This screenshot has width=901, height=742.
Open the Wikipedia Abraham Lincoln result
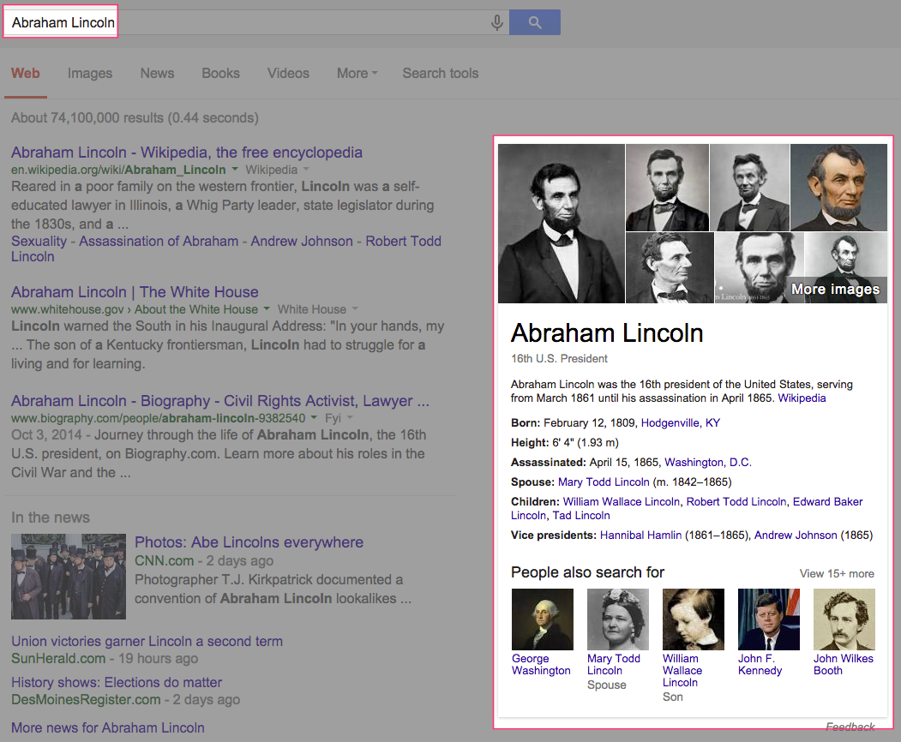point(187,153)
